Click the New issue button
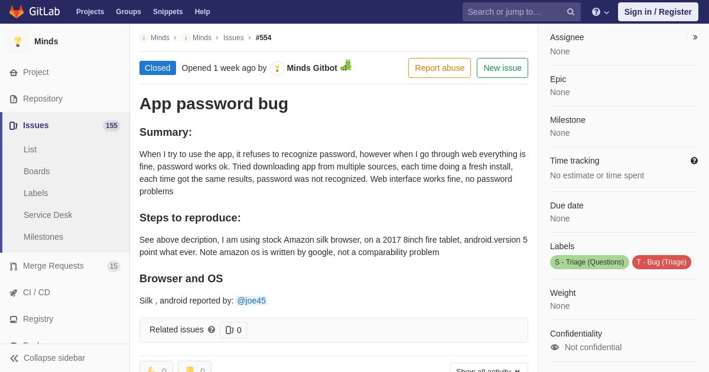709x372 pixels. [502, 68]
